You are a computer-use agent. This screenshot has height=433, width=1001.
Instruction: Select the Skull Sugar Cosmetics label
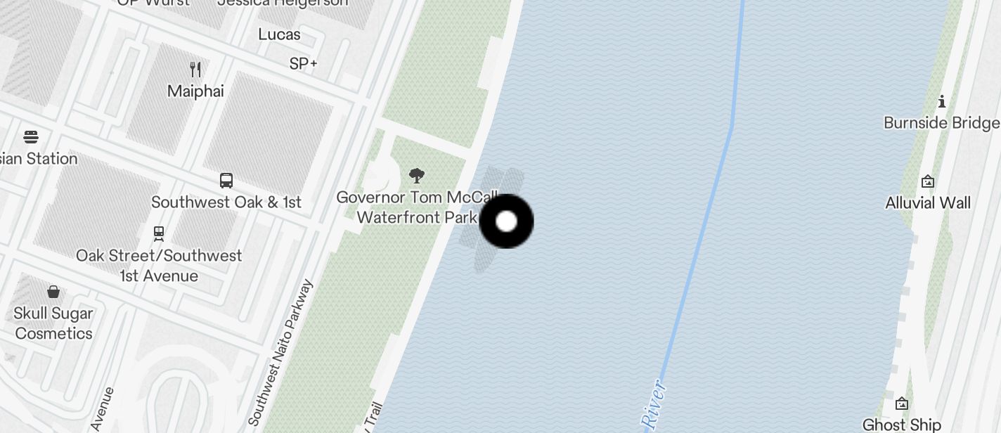tap(53, 323)
